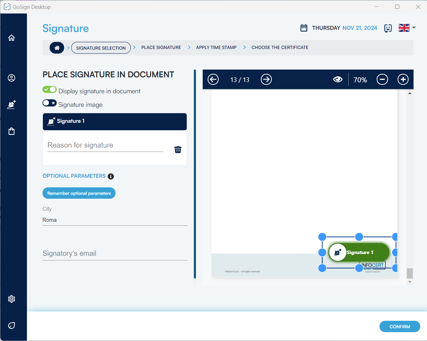The image size is (427, 341).
Task: Click the Reason for signature field
Action: pyautogui.click(x=105, y=145)
